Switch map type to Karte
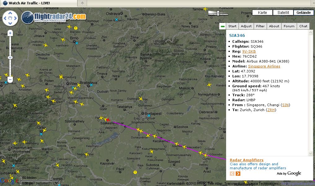 coord(262,13)
